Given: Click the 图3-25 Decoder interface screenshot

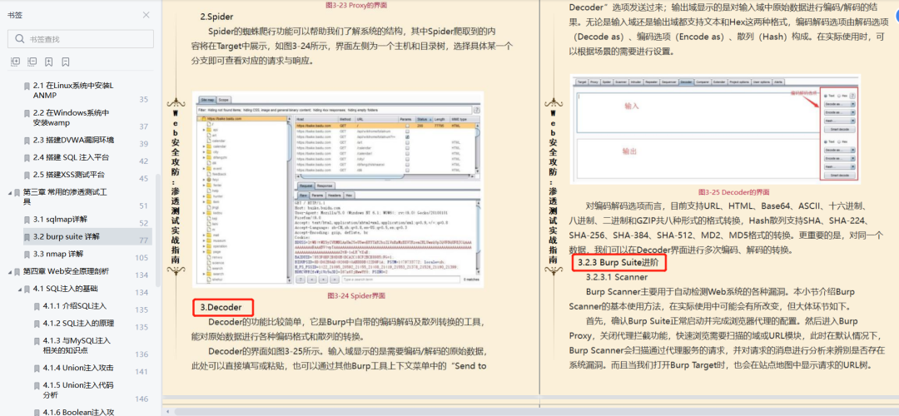Looking at the screenshot, I should tap(715, 129).
